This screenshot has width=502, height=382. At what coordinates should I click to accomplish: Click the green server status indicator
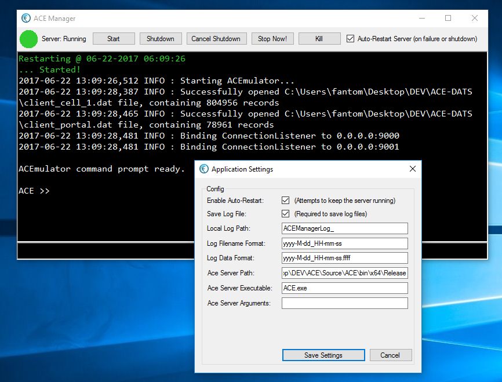click(x=28, y=39)
